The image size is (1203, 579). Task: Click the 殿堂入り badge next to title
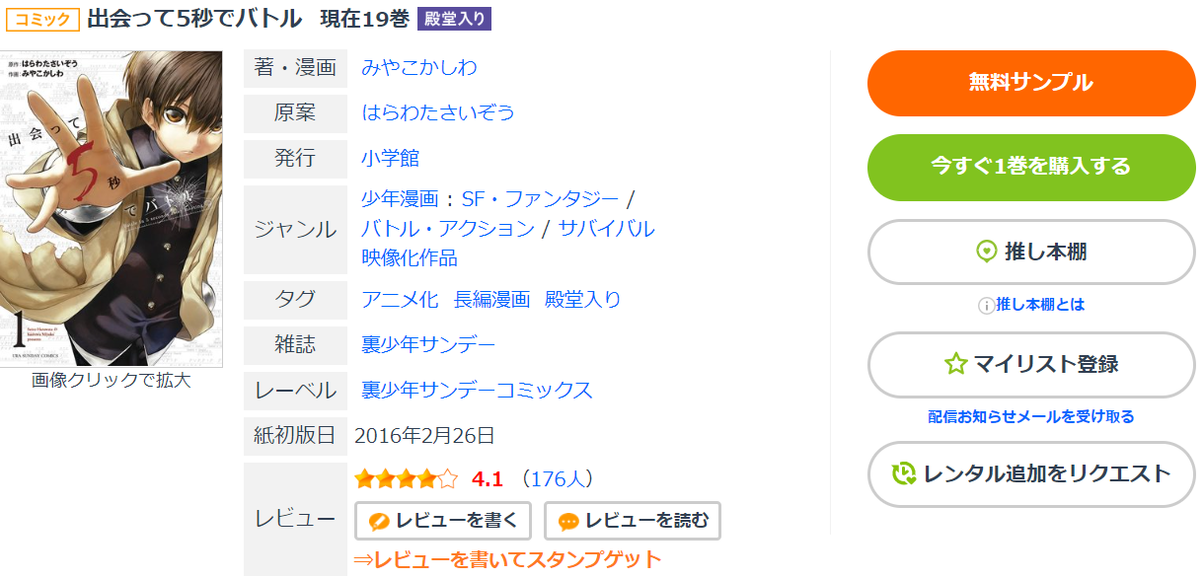click(454, 19)
